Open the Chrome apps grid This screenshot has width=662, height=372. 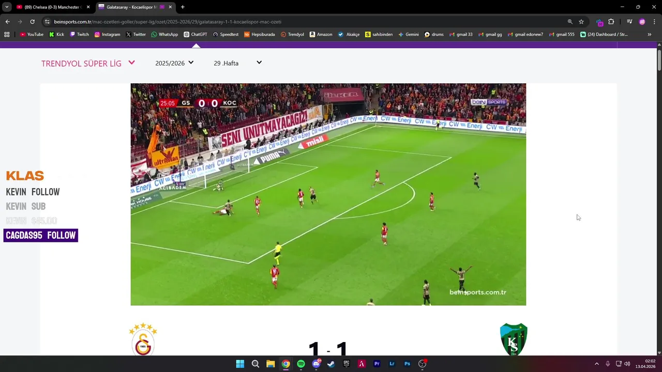[7, 35]
